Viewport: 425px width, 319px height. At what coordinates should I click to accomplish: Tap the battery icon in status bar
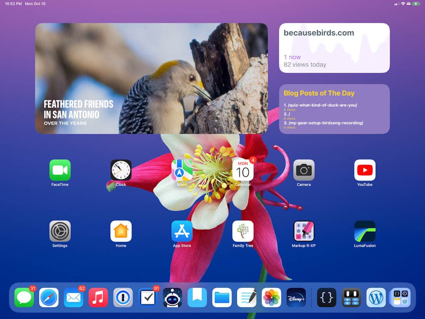(416, 4)
